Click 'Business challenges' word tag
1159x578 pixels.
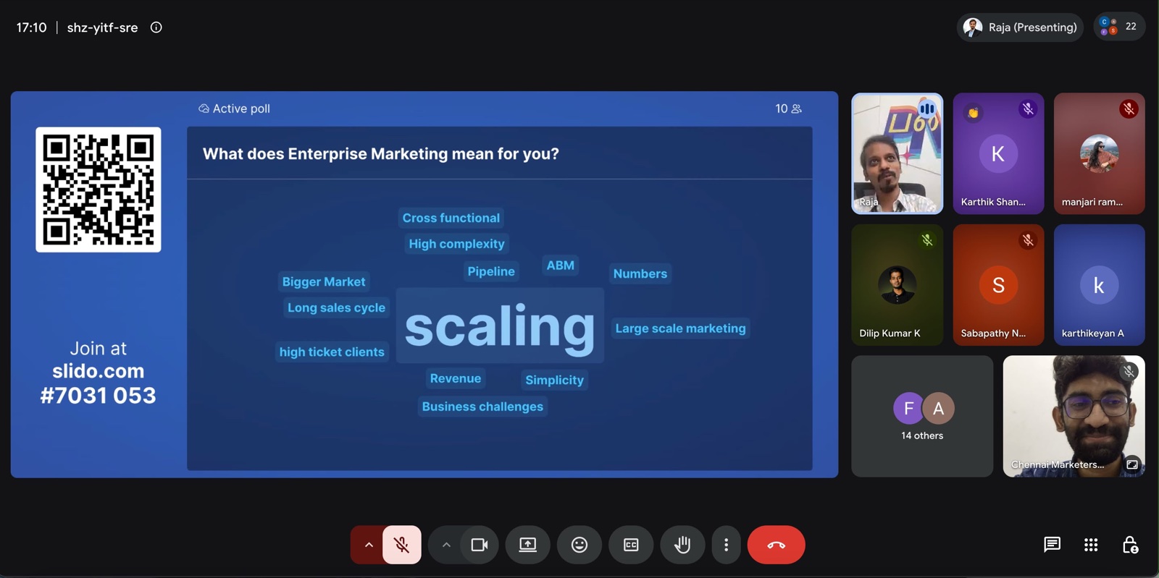pyautogui.click(x=482, y=407)
